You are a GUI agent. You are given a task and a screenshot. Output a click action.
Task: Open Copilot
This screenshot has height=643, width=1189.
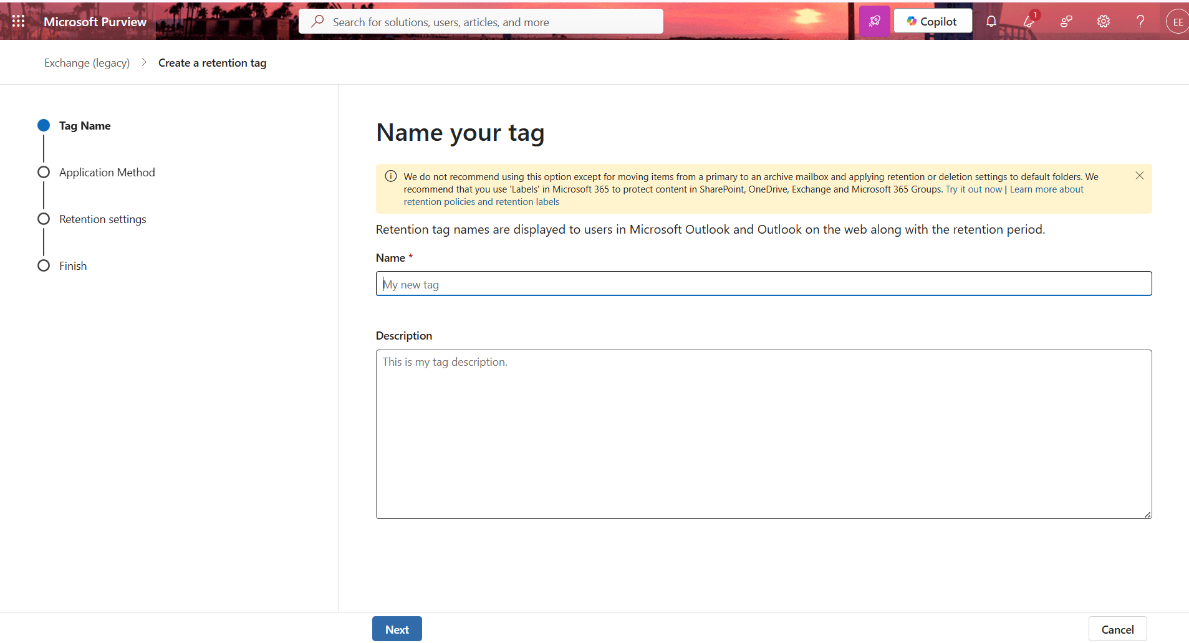(x=932, y=21)
